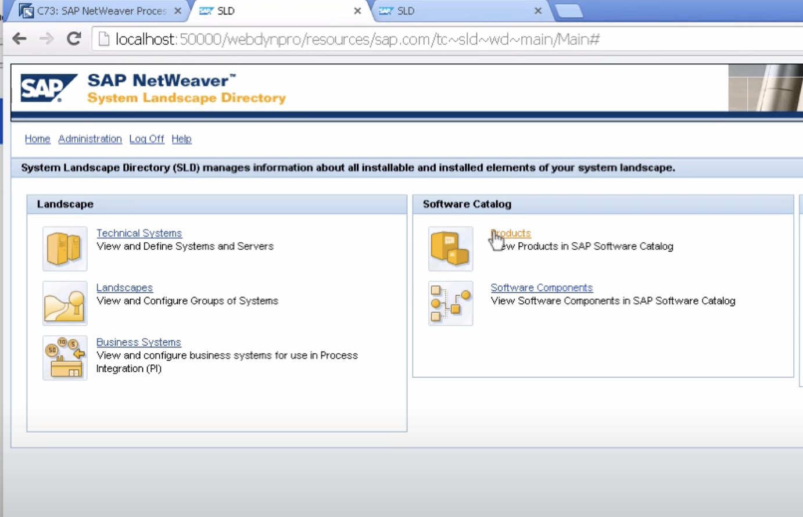Viewport: 803px width, 517px height.
Task: Open a new browser tab
Action: [x=568, y=11]
